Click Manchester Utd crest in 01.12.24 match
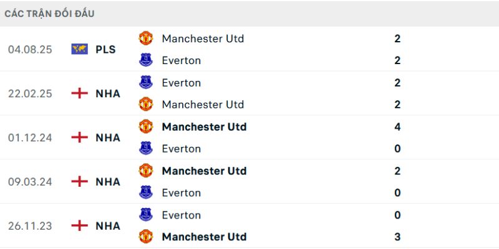The width and height of the screenshot is (499, 249). [x=146, y=126]
